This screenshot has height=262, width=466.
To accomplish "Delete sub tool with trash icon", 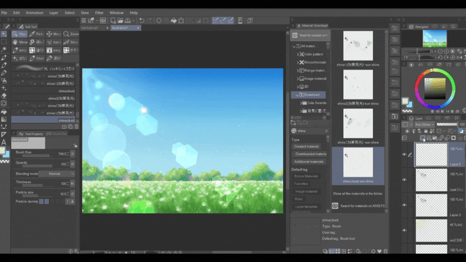I will [x=76, y=127].
